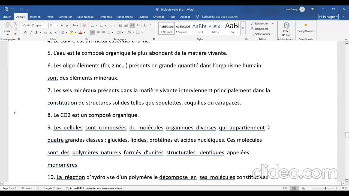This screenshot has height=196, width=349.
Task: Clear all formatting eraser icon
Action: (x=84, y=25)
